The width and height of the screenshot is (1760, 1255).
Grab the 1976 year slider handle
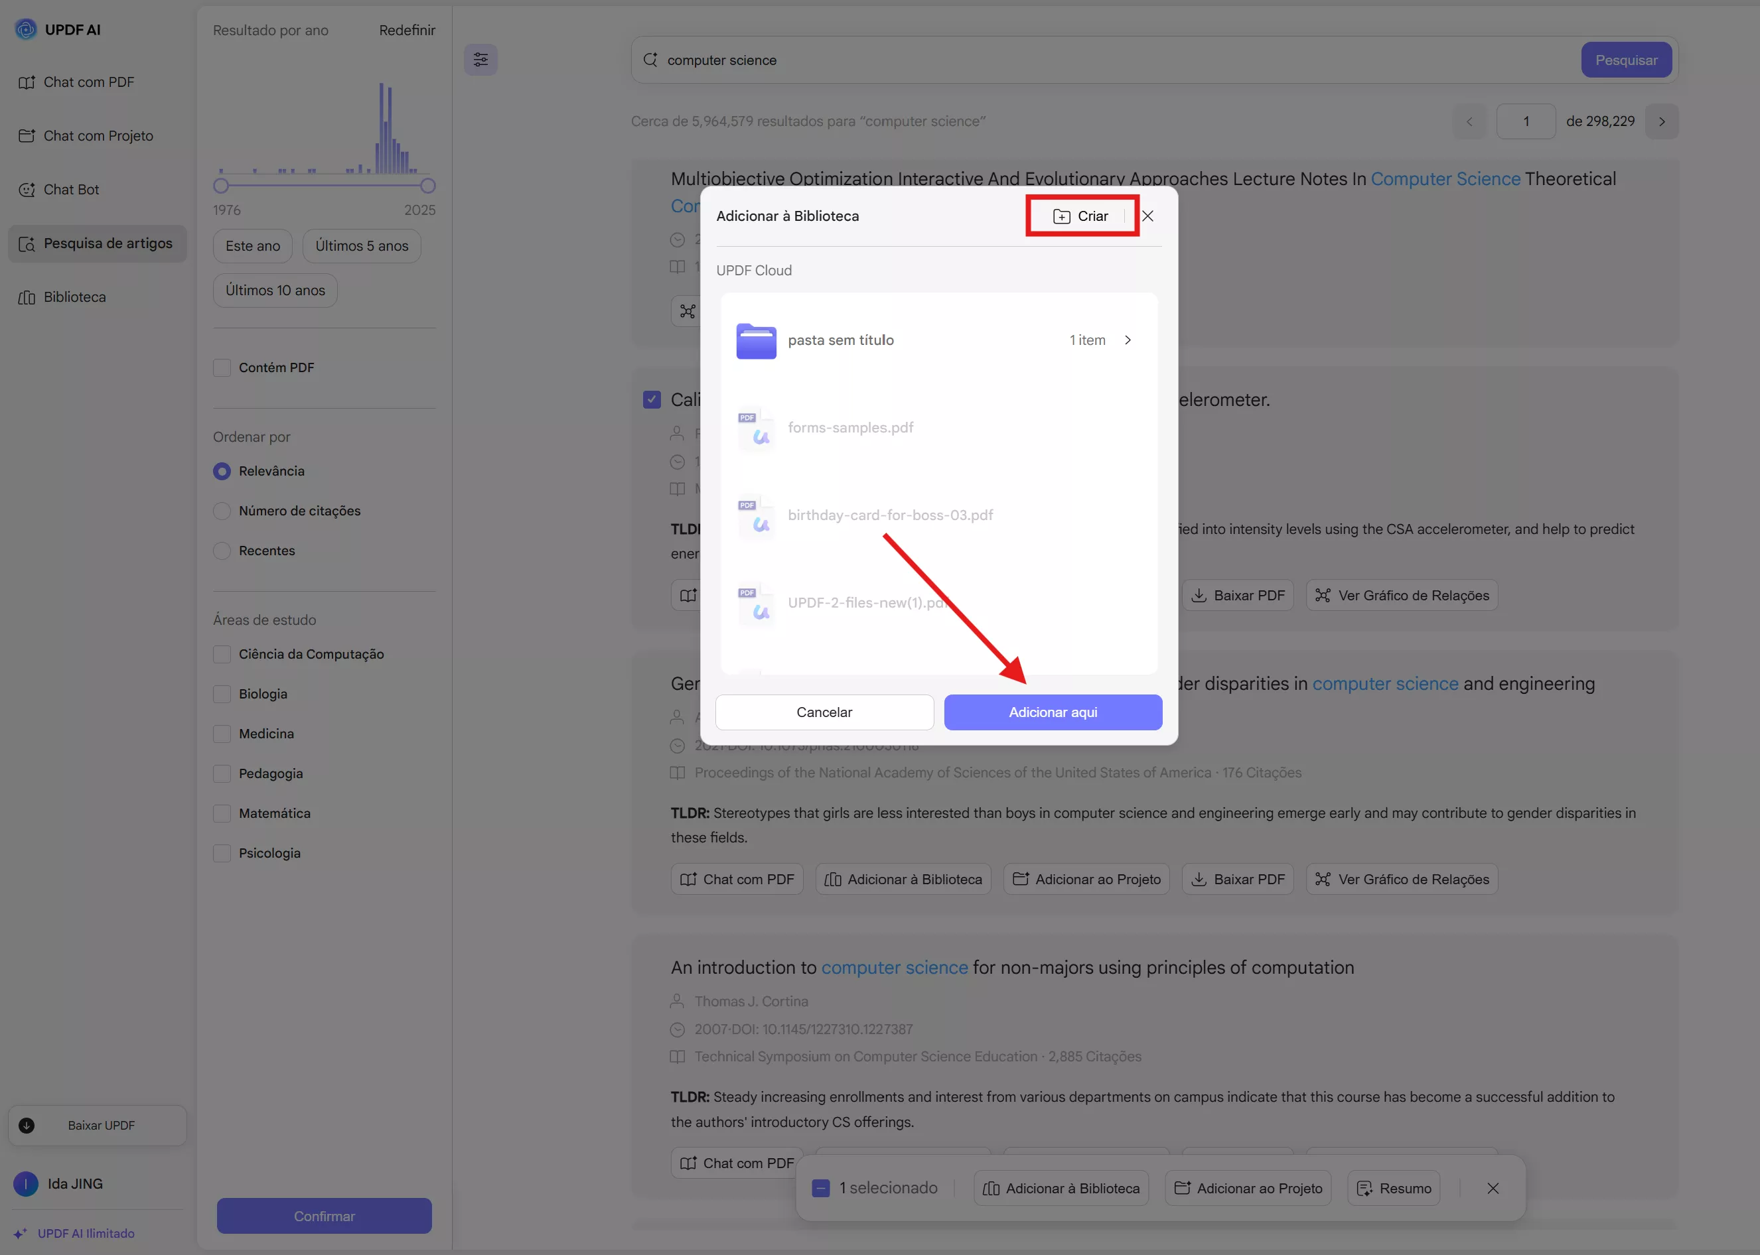(221, 186)
